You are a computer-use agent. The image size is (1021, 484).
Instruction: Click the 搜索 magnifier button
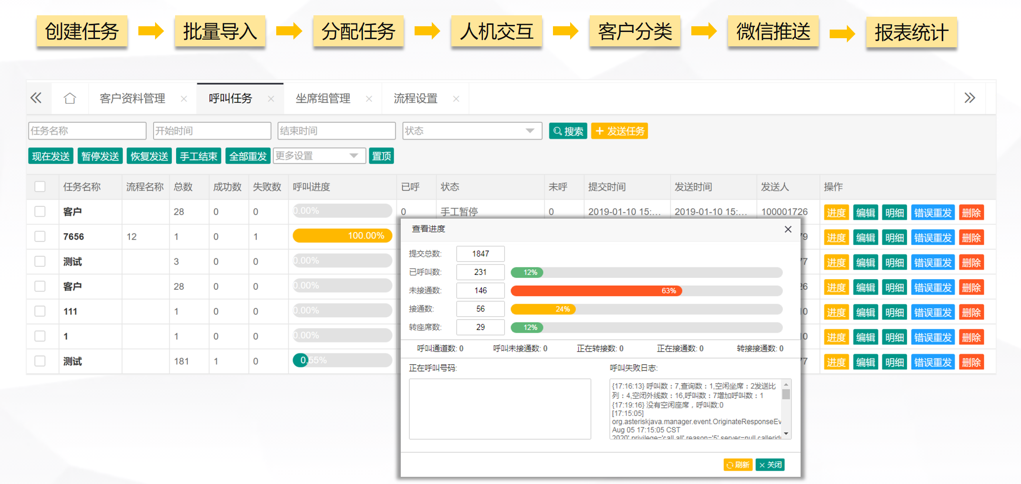(x=568, y=131)
